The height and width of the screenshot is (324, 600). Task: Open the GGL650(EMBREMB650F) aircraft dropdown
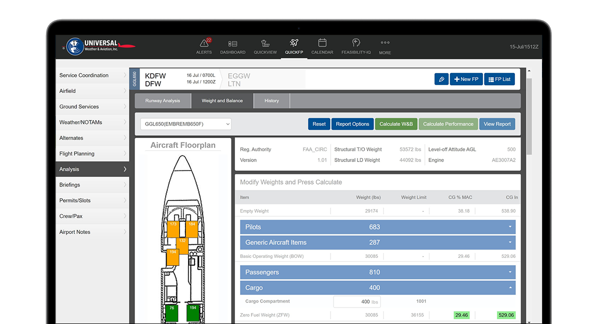click(185, 124)
